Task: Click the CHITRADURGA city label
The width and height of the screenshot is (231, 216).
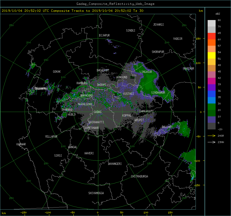Action: click(140, 176)
